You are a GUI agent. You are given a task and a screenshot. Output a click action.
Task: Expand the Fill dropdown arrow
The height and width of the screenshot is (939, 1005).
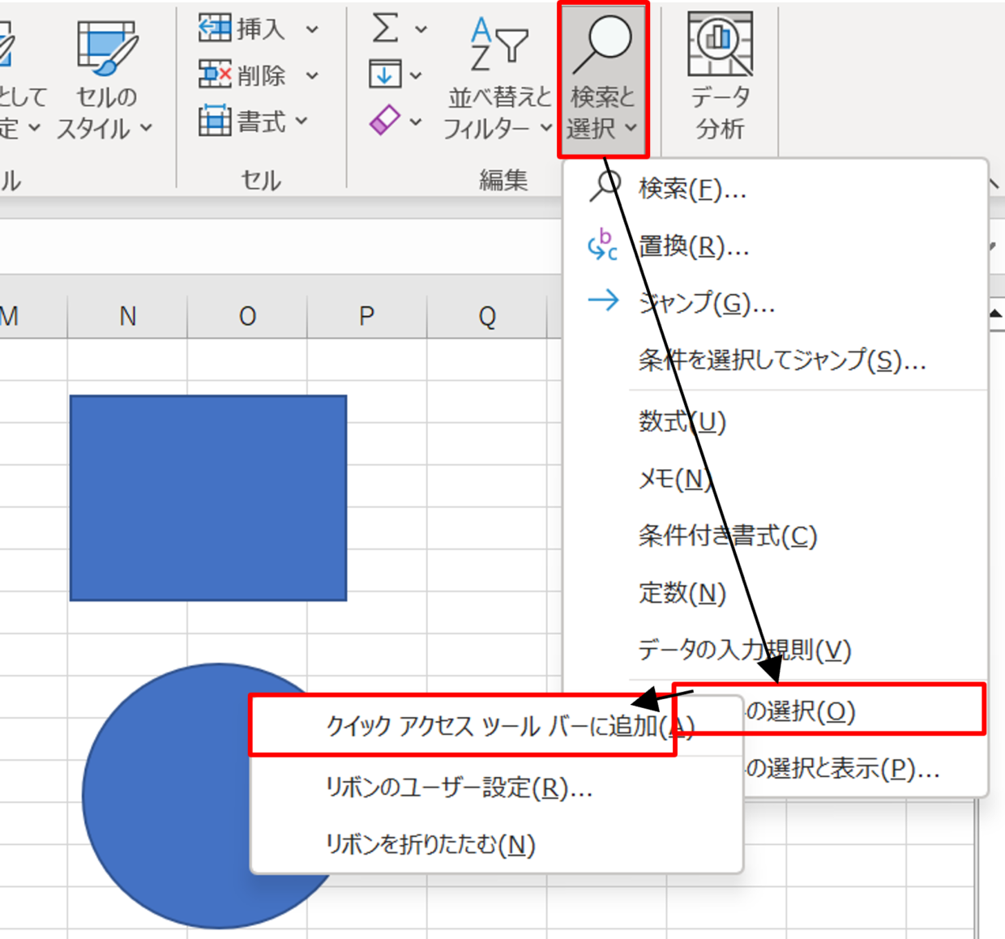pyautogui.click(x=416, y=76)
